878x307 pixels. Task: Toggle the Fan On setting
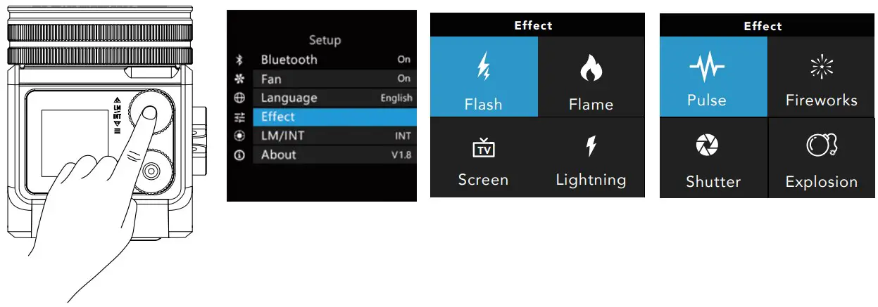[x=403, y=79]
